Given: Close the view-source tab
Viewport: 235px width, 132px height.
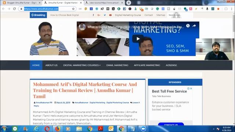Looking at the screenshot, I should point(122,3).
